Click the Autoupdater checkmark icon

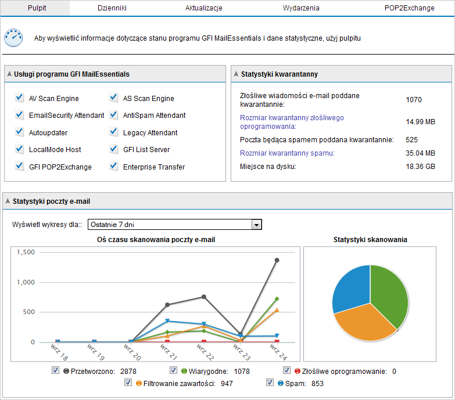pos(19,132)
